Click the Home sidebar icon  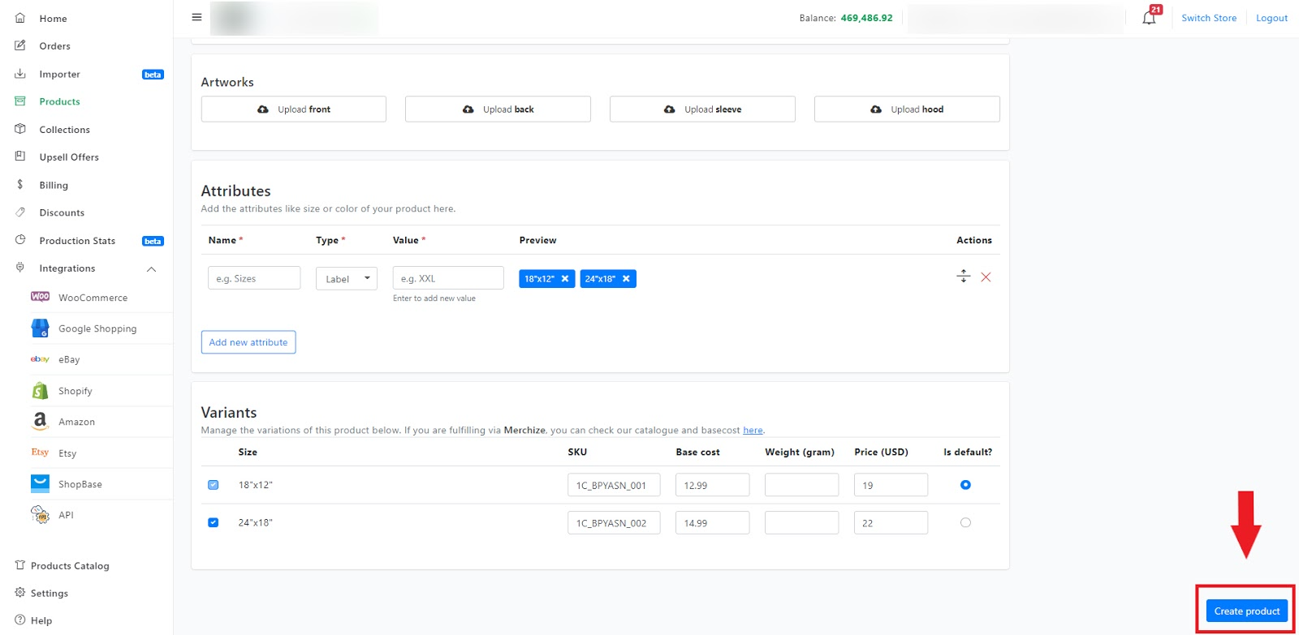tap(20, 18)
